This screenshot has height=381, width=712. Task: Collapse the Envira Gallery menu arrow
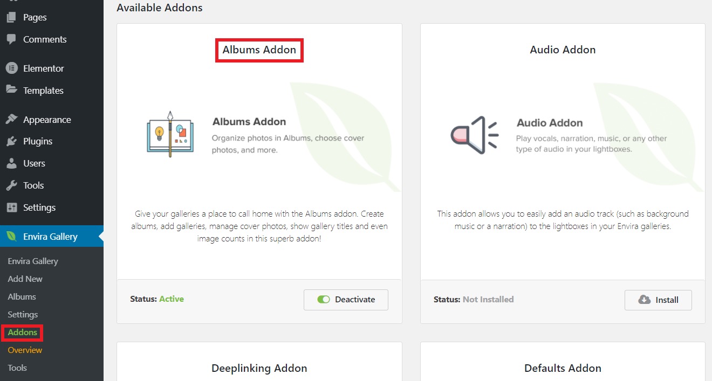coord(100,236)
